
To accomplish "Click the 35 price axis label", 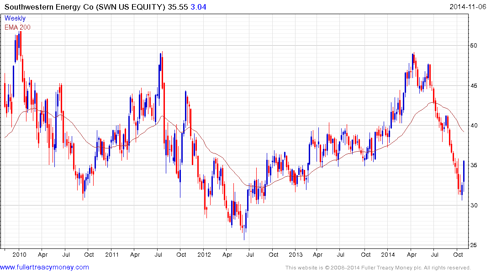I will [474, 165].
